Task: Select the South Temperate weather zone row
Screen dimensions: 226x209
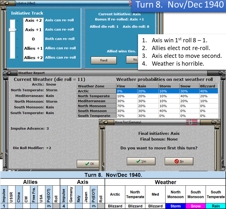Action: click(148, 116)
